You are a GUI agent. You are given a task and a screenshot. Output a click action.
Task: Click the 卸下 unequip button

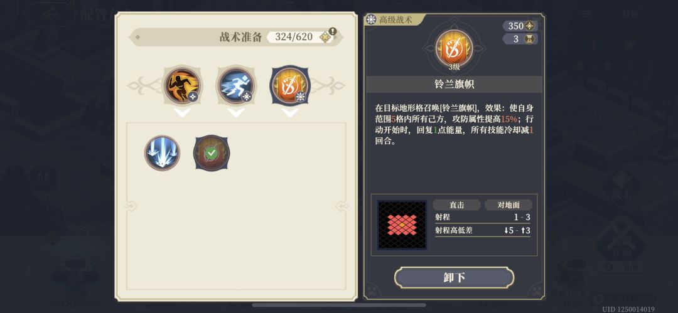(x=454, y=277)
